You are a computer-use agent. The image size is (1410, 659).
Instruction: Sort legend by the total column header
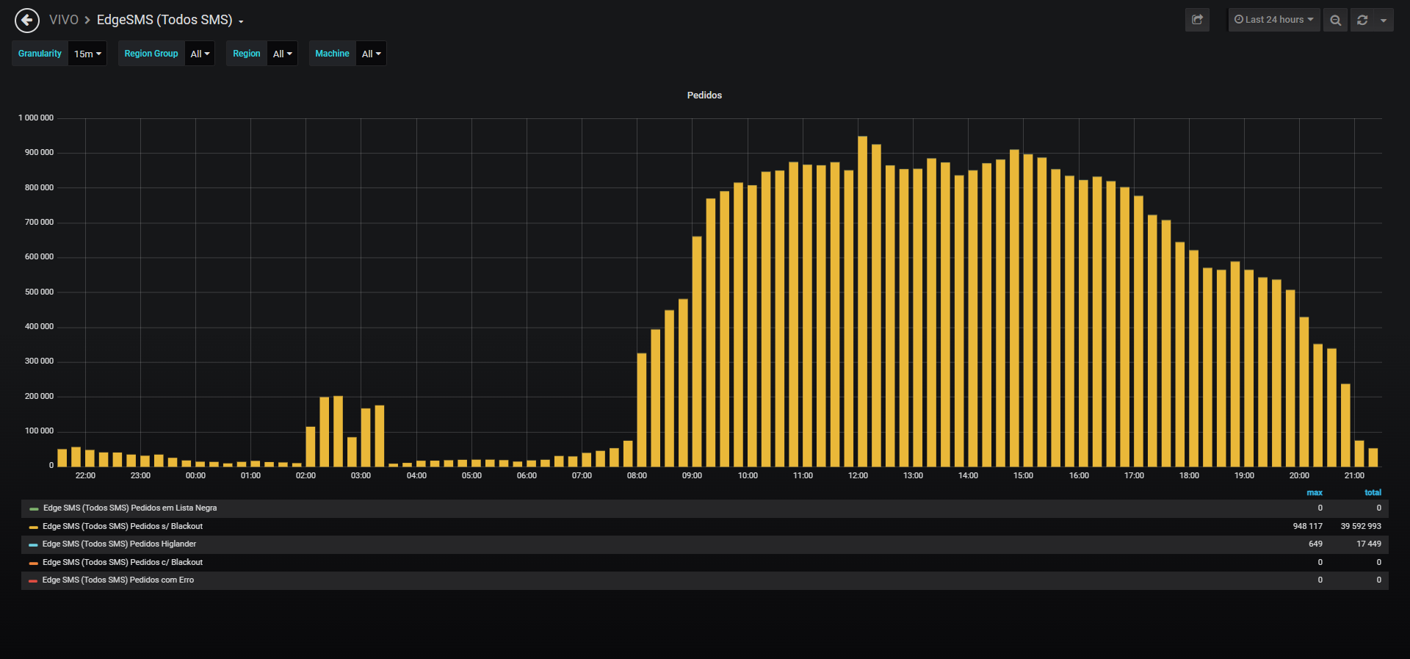click(x=1373, y=492)
